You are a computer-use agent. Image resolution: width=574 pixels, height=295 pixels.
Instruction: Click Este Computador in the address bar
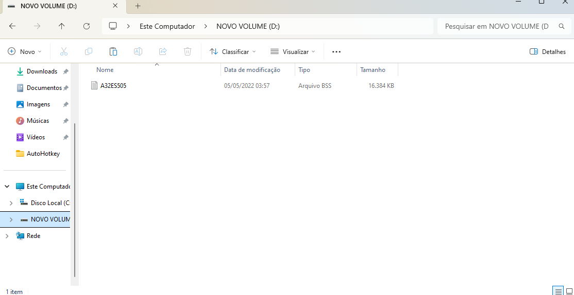(x=167, y=26)
